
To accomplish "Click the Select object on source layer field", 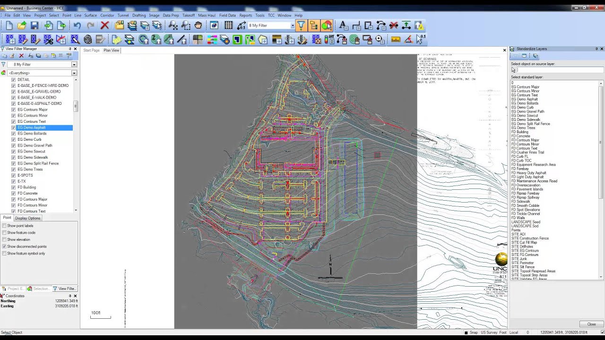I will [560, 70].
